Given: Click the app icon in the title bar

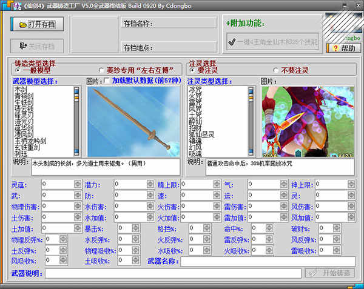Looking at the screenshot, I should pyautogui.click(x=17, y=6).
